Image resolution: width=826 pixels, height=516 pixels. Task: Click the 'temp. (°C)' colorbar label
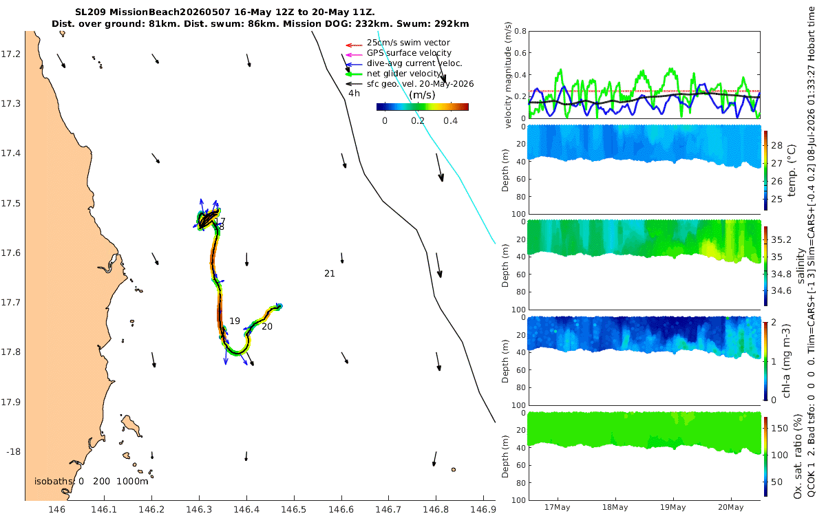click(792, 169)
